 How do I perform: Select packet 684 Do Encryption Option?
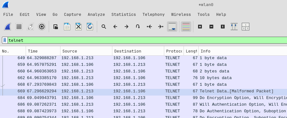(x=144, y=98)
